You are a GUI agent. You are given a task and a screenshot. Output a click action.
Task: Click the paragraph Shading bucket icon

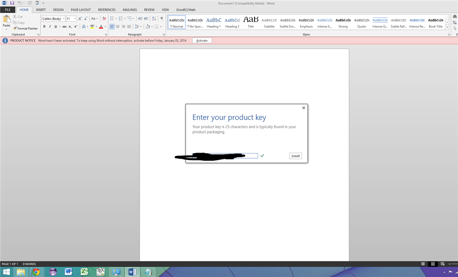point(148,26)
